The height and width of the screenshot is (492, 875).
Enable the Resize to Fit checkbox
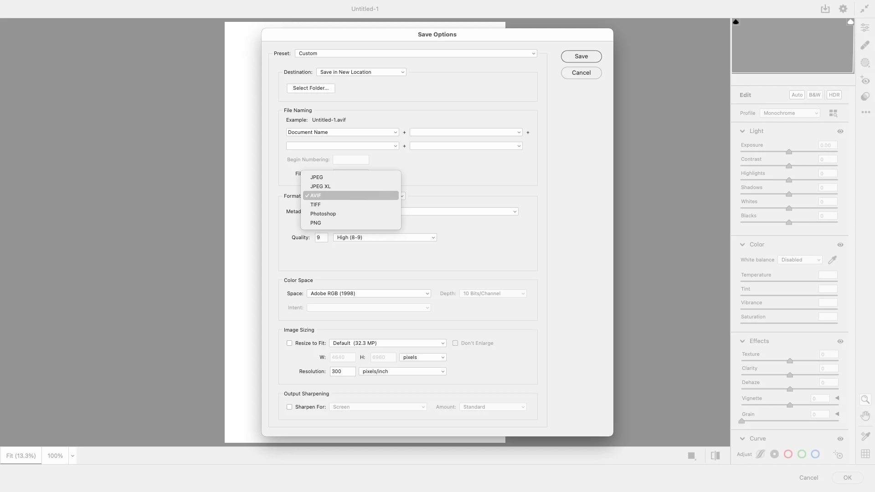(x=289, y=343)
